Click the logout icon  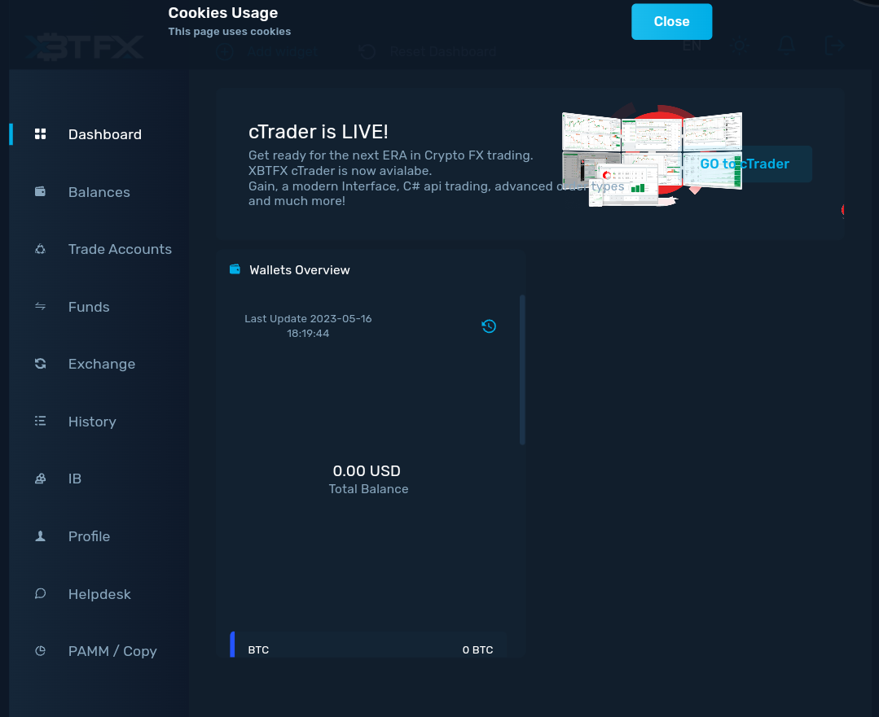coord(835,46)
